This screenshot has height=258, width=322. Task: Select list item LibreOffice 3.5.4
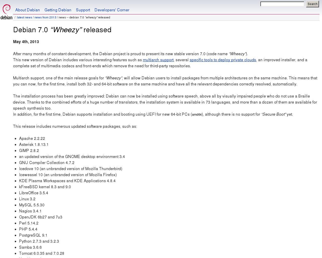tap(34, 193)
